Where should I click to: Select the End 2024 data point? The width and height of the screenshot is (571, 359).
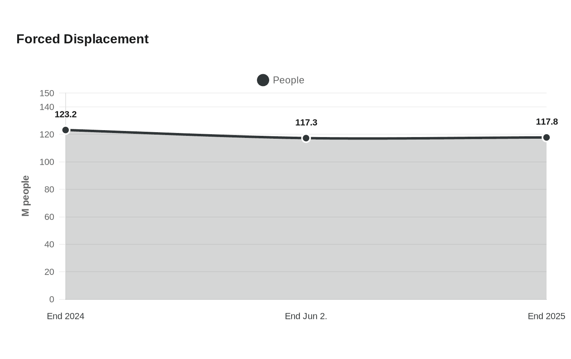pyautogui.click(x=66, y=130)
